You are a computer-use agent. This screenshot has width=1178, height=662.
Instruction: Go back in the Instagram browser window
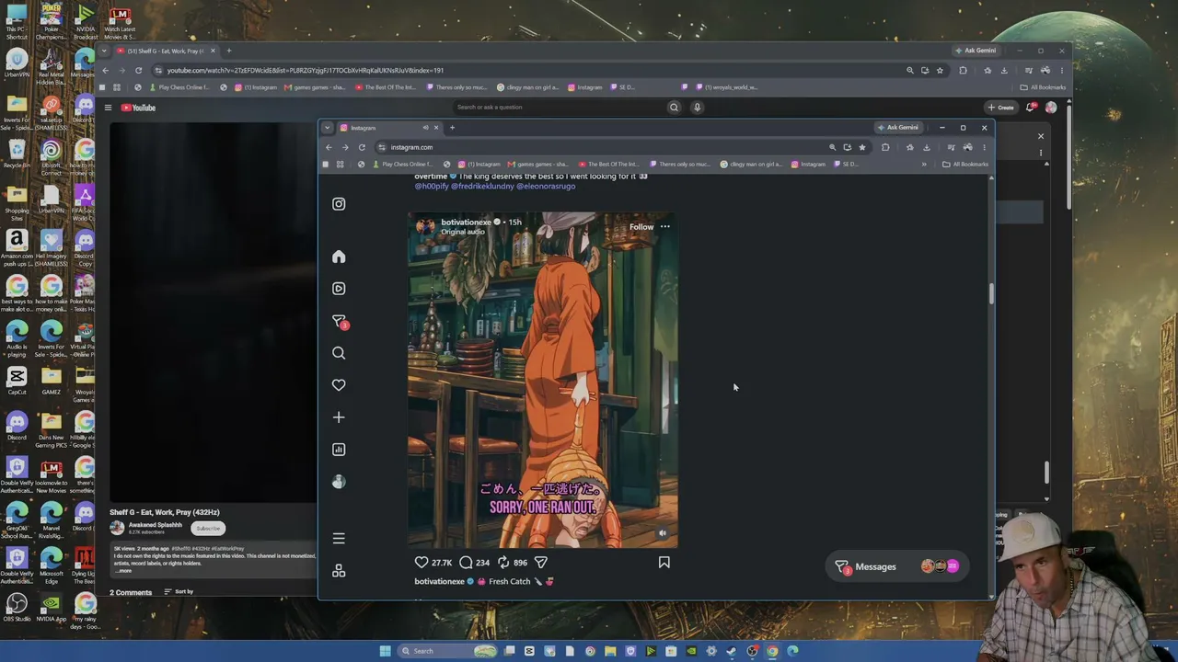coord(329,147)
